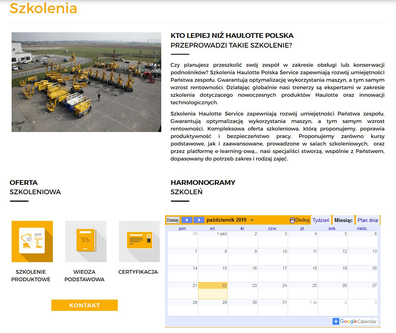Image resolution: width=396 pixels, height=333 pixels.
Task: Select day 10 in the calendar
Action: point(273,256)
